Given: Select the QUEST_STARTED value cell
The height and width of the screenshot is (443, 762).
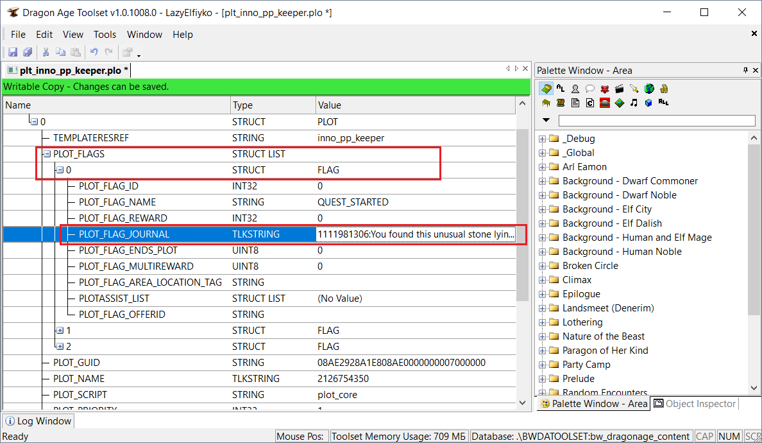Looking at the screenshot, I should tap(416, 202).
